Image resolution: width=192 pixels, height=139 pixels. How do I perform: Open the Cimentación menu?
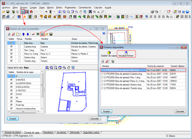point(85,8)
